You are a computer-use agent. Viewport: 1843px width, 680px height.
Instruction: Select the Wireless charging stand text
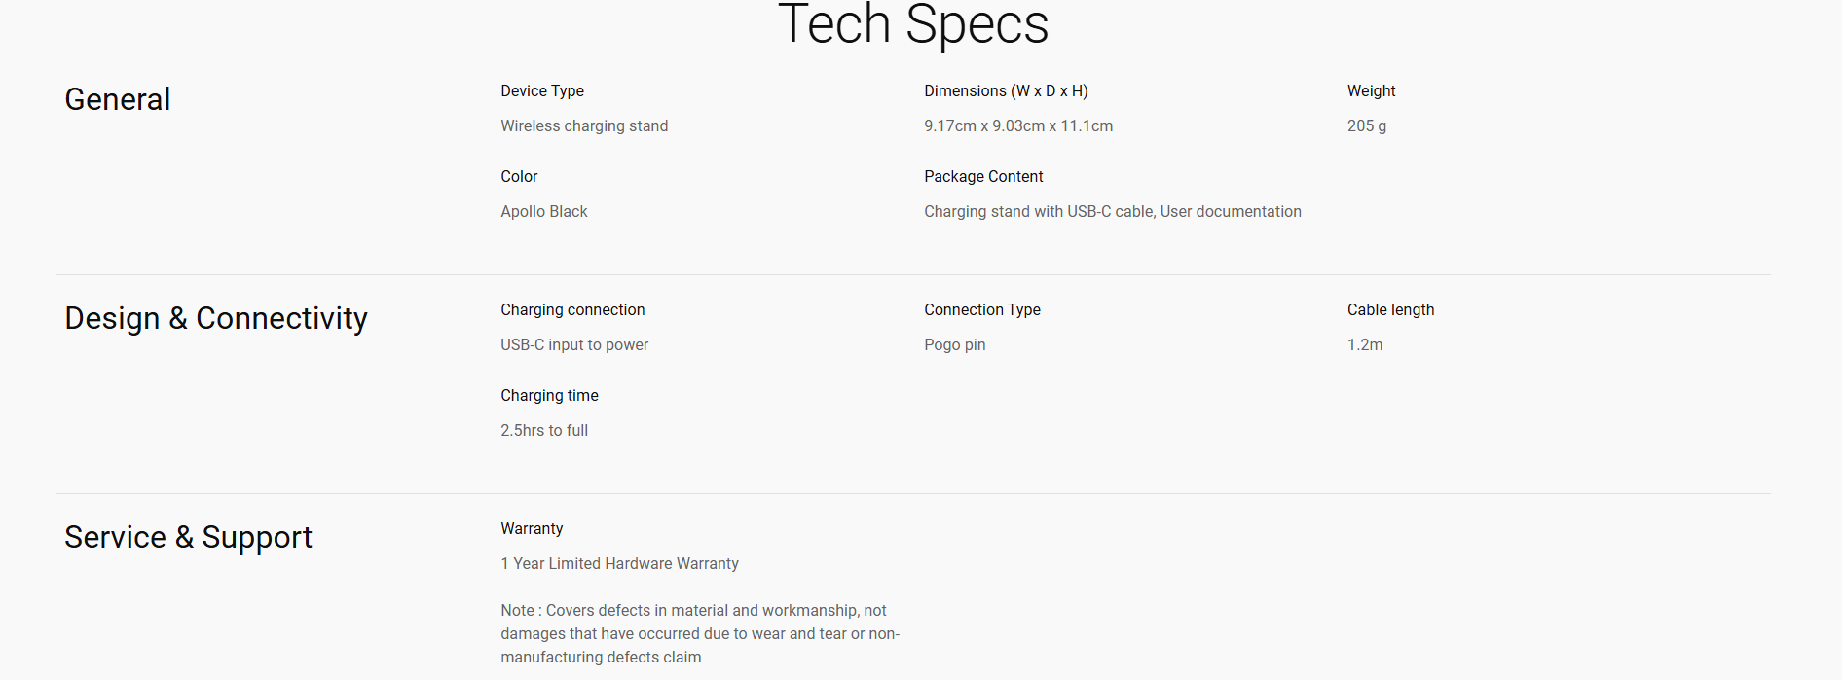584,125
